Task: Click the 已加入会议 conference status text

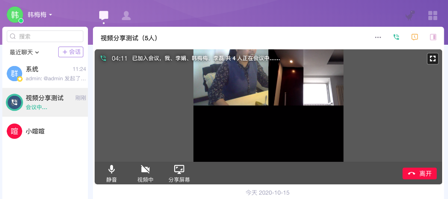Action: [206, 59]
